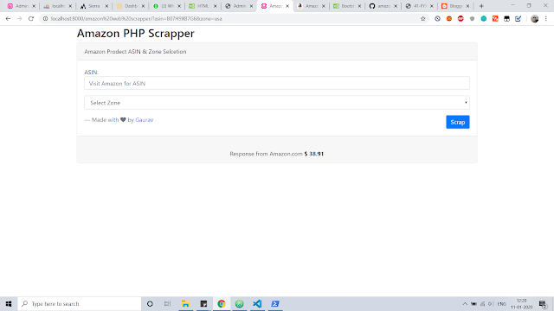Open Visual Studio Code from taskbar

point(257,303)
